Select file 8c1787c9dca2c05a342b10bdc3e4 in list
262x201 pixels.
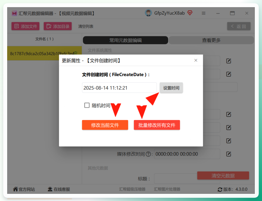45,53
